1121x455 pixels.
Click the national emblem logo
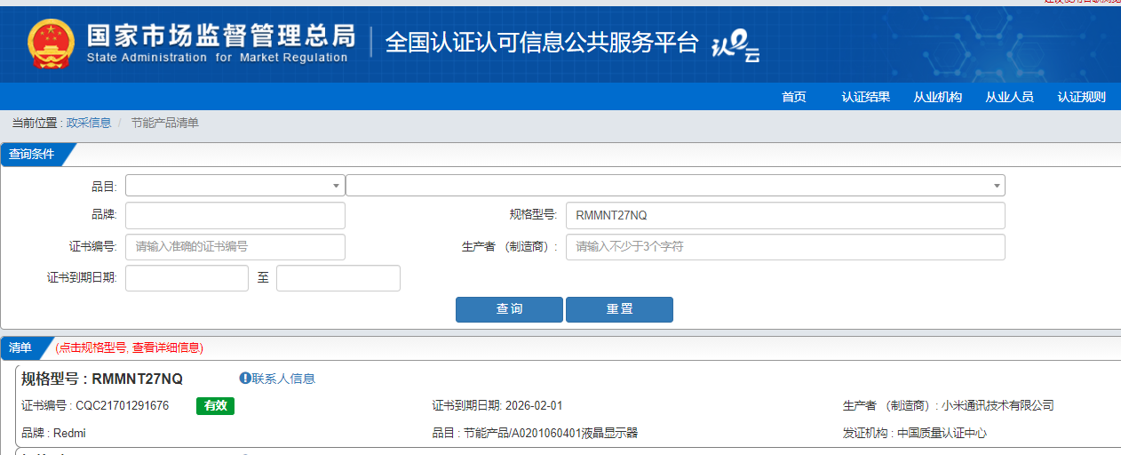[52, 44]
